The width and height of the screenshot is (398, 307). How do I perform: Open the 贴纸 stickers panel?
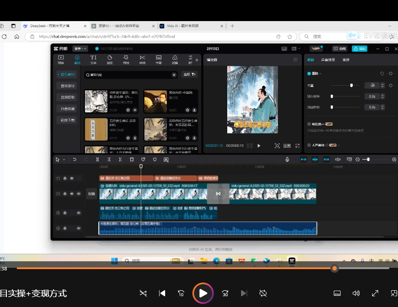(110, 59)
